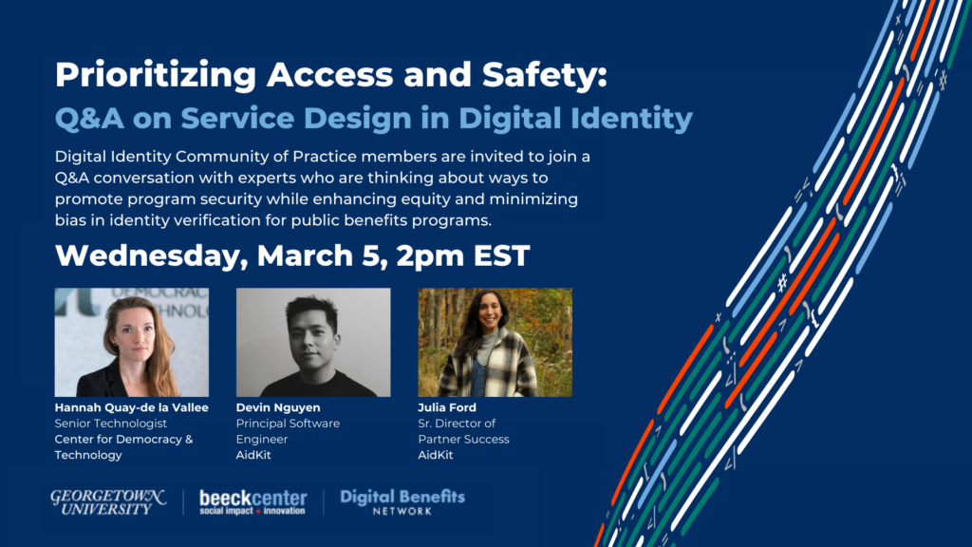The width and height of the screenshot is (972, 547).
Task: Select the "Principal Software Engineer" job title
Action: [288, 431]
